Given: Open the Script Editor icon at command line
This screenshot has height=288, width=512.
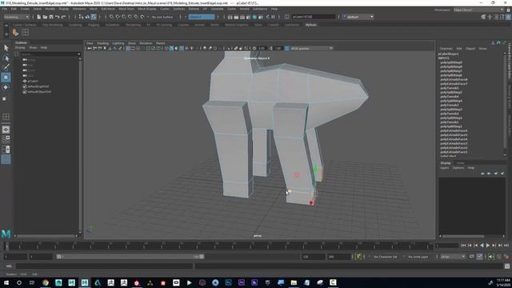Looking at the screenshot, I should pyautogui.click(x=506, y=266).
